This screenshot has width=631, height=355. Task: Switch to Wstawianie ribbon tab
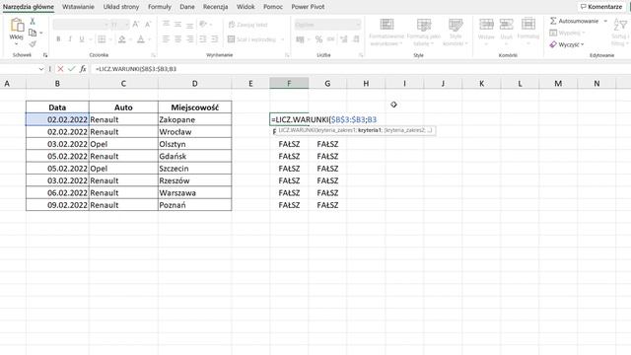pos(78,7)
